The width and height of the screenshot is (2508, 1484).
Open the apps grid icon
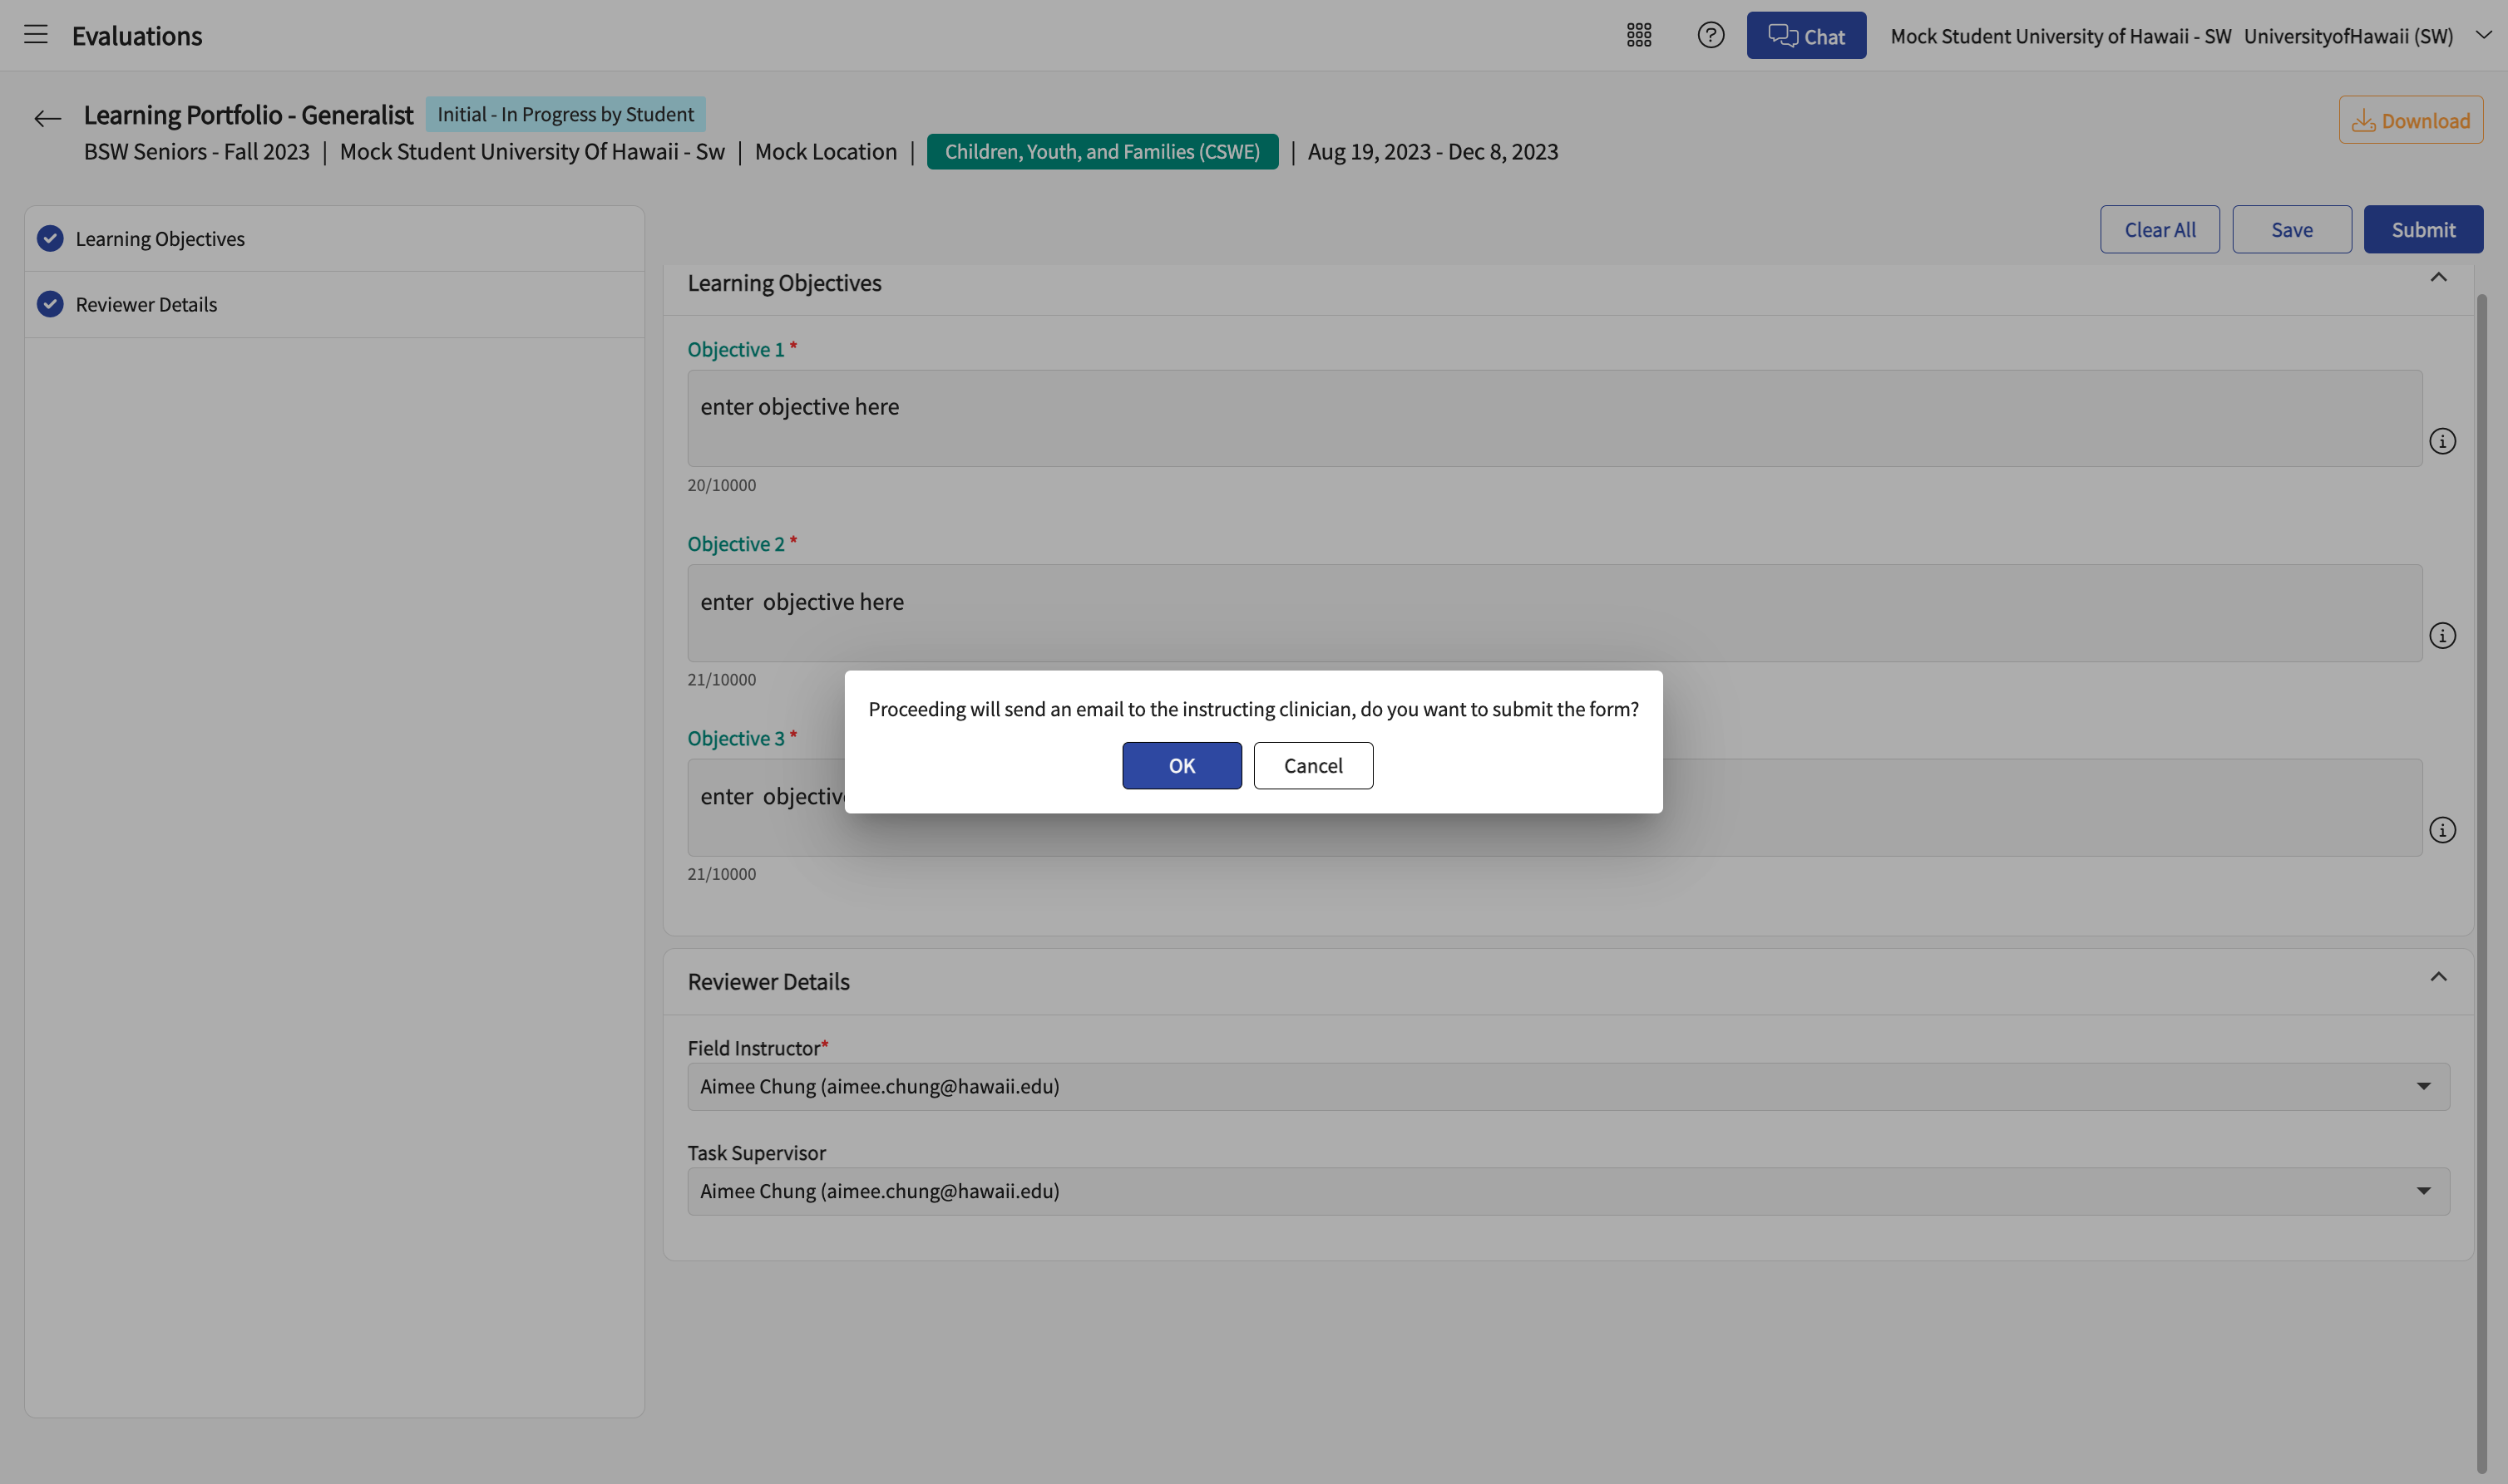pos(1639,35)
